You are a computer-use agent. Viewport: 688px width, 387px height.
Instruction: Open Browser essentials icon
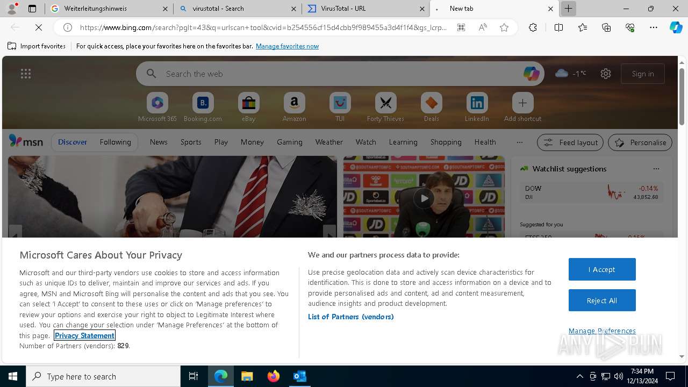coord(630,27)
